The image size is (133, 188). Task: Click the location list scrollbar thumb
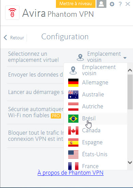click(130, 92)
